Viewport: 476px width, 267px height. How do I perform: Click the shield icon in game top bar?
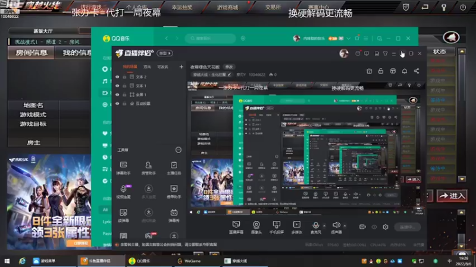click(x=406, y=7)
